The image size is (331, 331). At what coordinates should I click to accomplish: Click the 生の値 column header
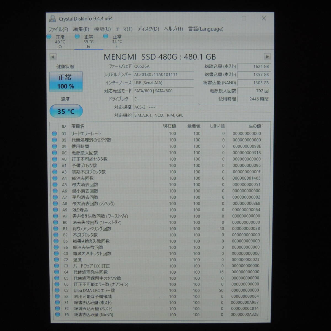pos(255,126)
